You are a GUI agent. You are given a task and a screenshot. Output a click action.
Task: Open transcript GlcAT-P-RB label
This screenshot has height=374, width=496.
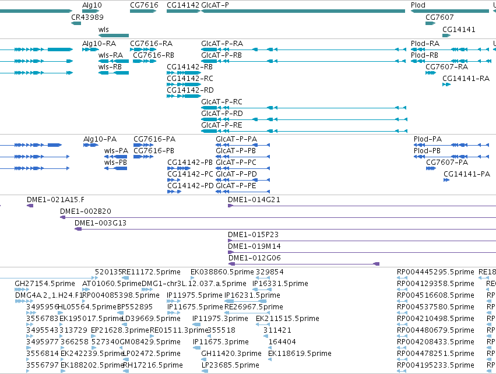(x=221, y=55)
